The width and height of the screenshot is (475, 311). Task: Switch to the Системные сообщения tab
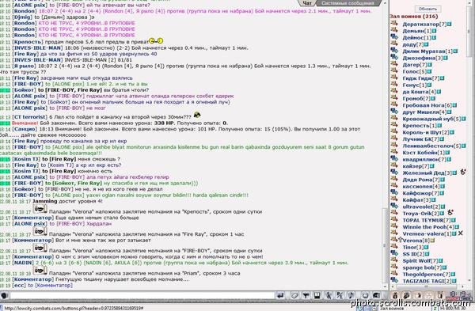(x=348, y=3)
